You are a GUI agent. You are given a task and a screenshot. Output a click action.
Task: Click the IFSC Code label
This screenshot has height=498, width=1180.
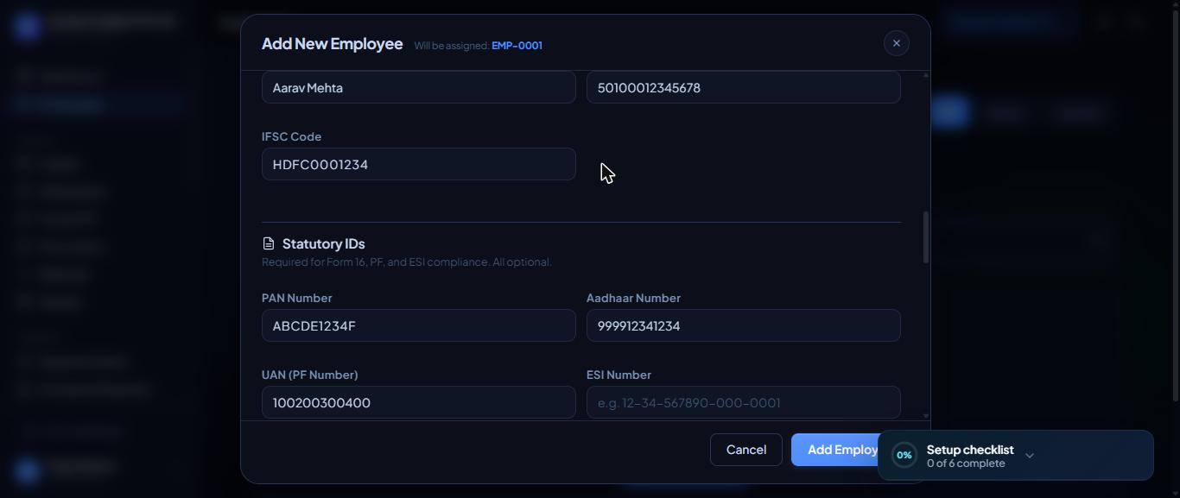coord(291,136)
